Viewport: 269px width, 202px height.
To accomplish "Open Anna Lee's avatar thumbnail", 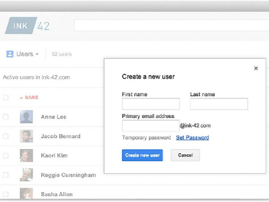I will click(26, 117).
